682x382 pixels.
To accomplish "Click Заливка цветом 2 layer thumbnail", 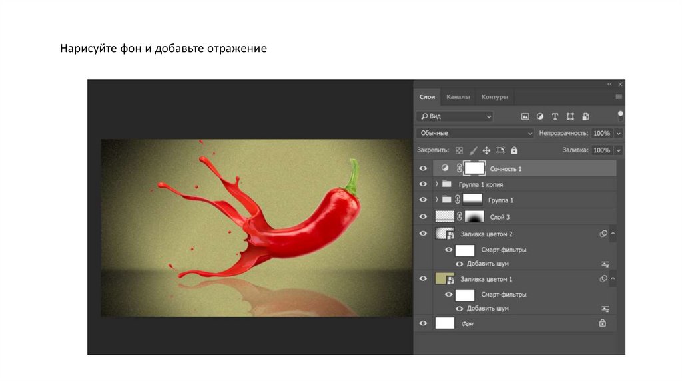I will tap(444, 234).
